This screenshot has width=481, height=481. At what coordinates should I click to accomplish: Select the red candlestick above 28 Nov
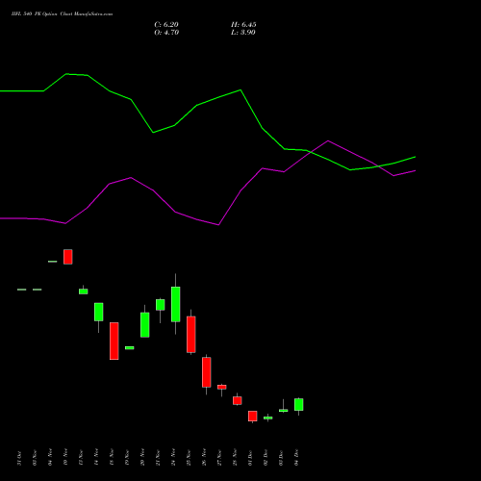[x=238, y=400]
